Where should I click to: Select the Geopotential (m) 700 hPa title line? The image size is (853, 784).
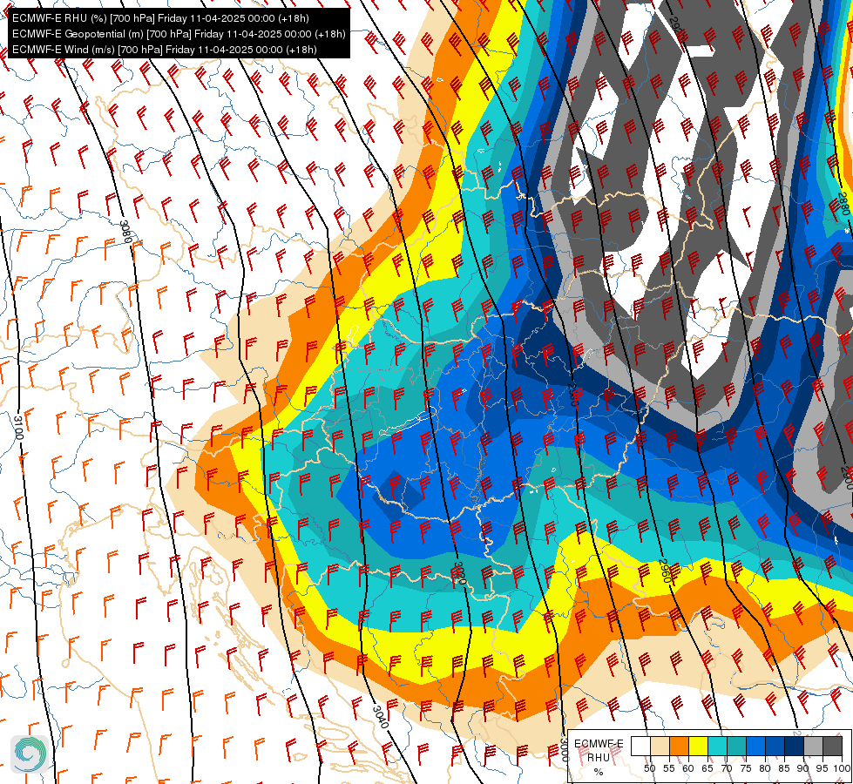[179, 34]
